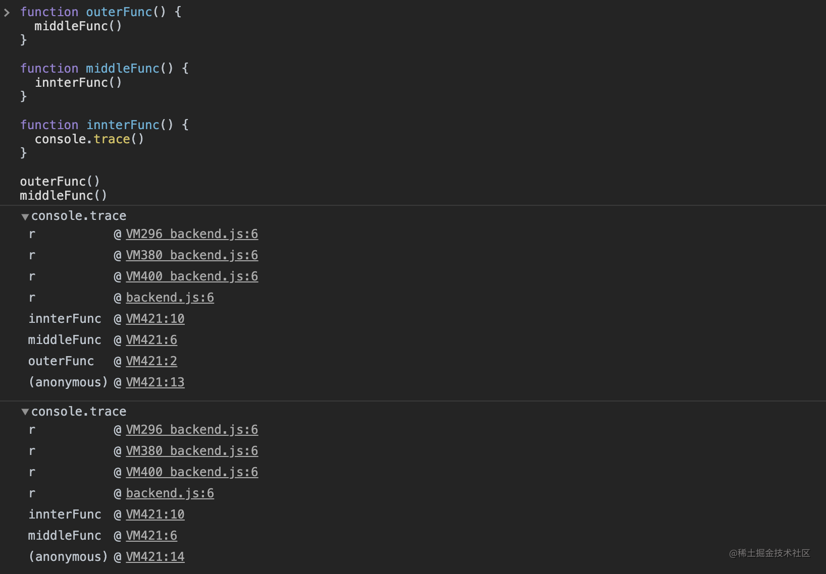Image resolution: width=826 pixels, height=574 pixels.
Task: Open VM400 backend.js:6 link in second trace
Action: pyautogui.click(x=192, y=472)
